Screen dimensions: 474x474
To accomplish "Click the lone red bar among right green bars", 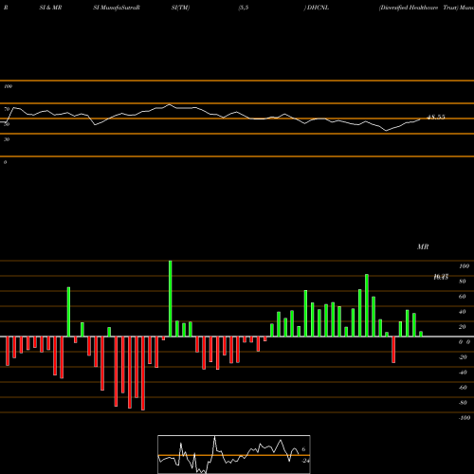I will coord(393,350).
